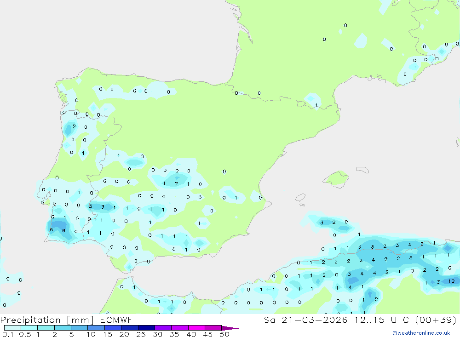Click the 'Precipitation' title text

click(x=30, y=320)
